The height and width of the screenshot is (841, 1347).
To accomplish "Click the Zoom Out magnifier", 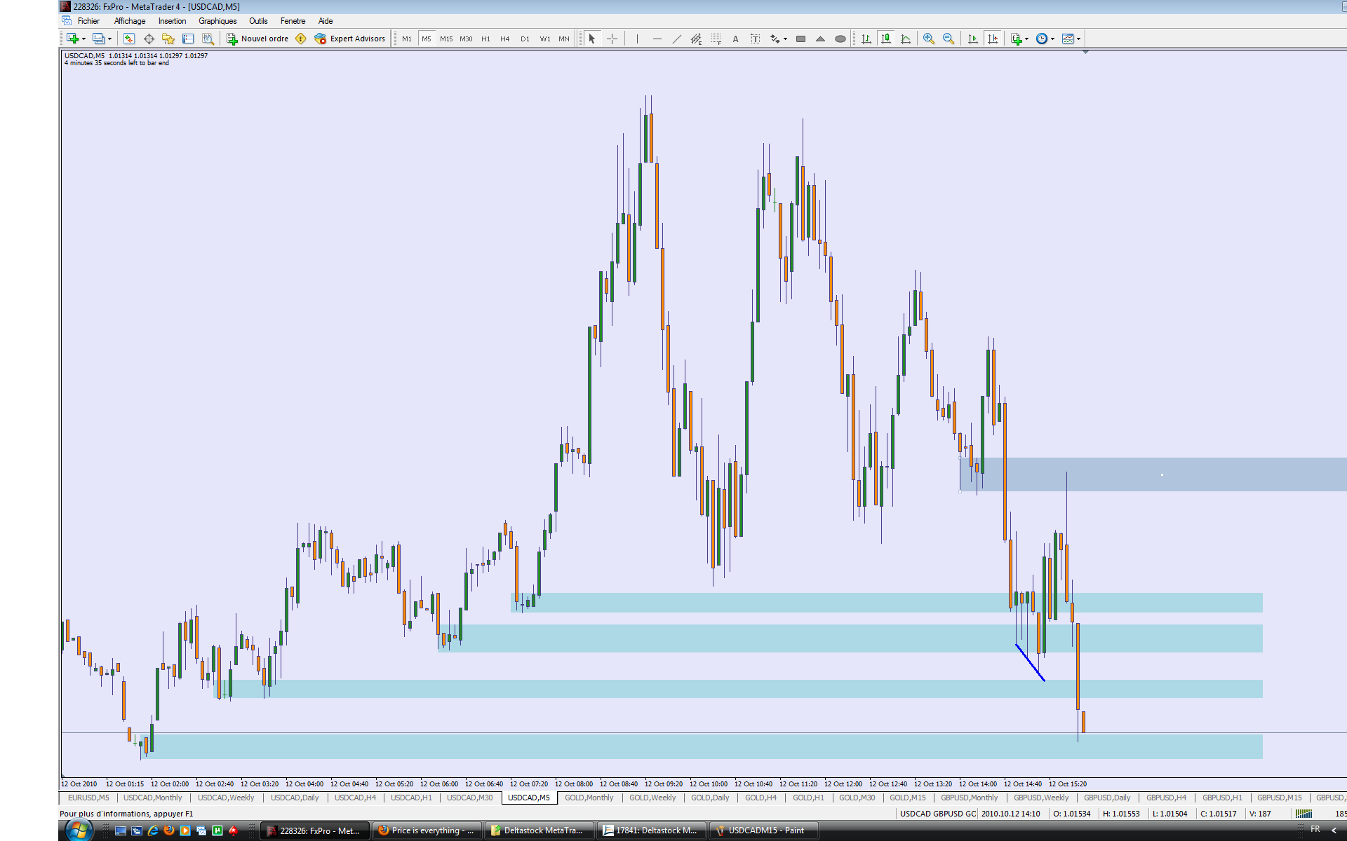I will point(949,39).
